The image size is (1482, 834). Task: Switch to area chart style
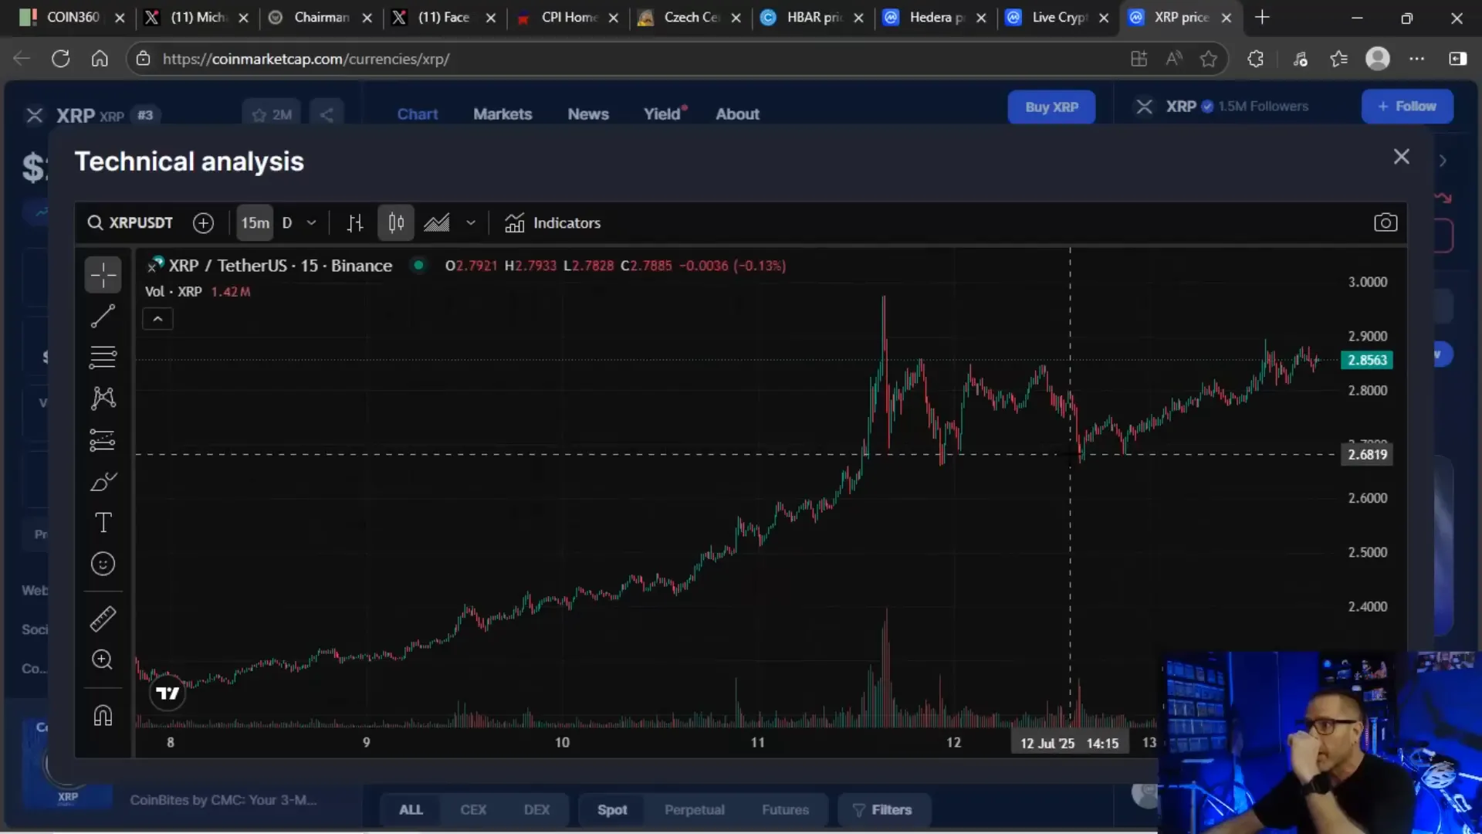pyautogui.click(x=437, y=223)
